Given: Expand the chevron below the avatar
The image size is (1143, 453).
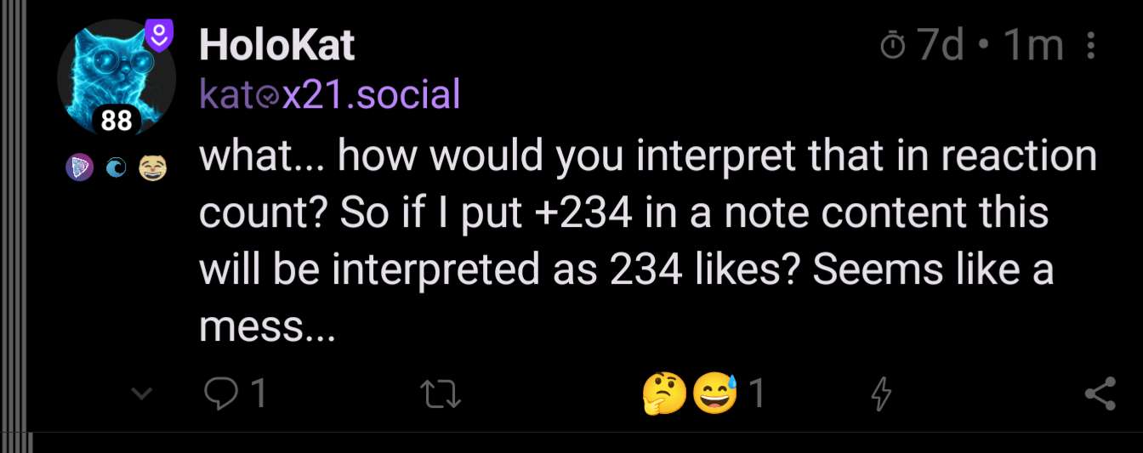Looking at the screenshot, I should click(x=143, y=394).
